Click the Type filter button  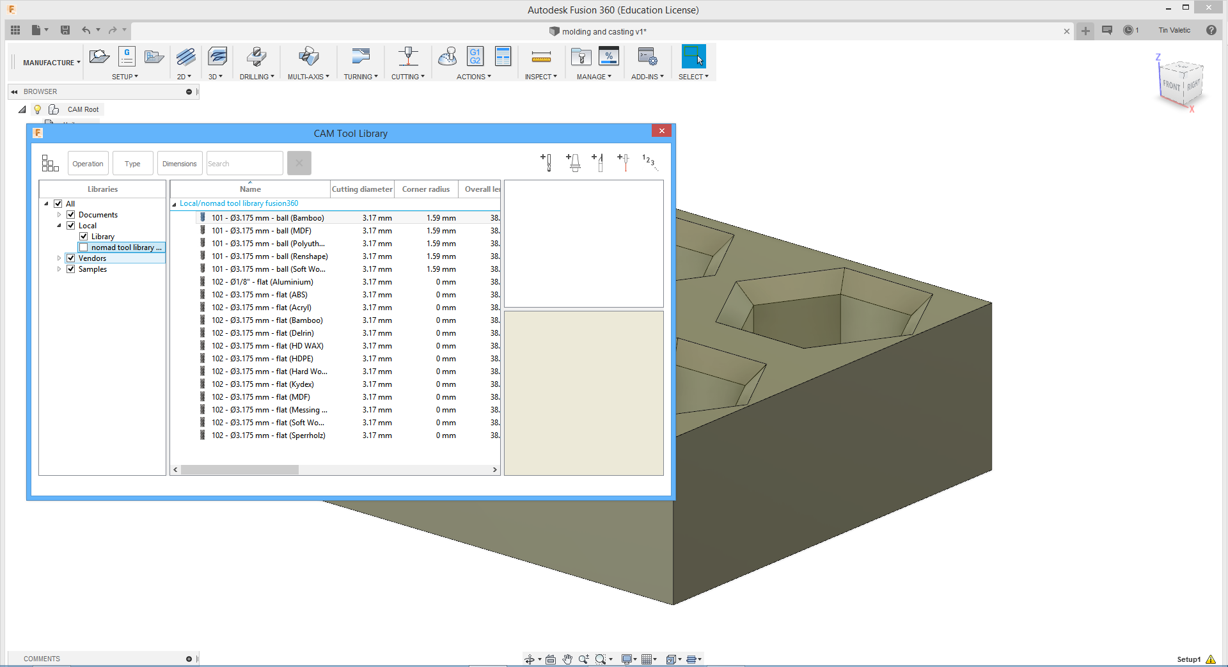133,164
